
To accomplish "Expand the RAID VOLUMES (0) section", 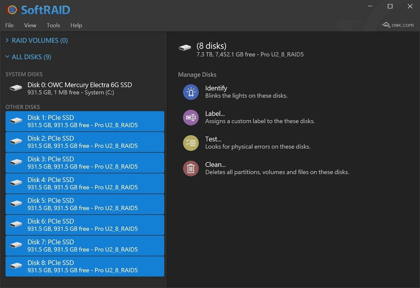I will click(x=37, y=41).
